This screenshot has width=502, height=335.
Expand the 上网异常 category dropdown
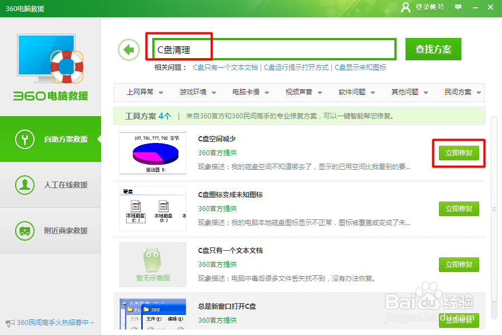point(142,93)
